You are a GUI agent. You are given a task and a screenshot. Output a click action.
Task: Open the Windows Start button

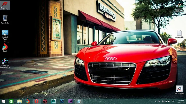coord(3,101)
